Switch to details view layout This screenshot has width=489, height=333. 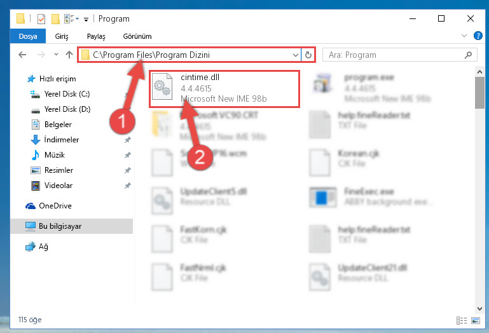point(462,320)
